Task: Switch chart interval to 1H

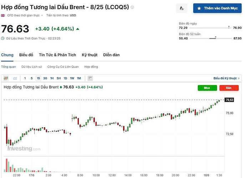Action: (x=52, y=78)
